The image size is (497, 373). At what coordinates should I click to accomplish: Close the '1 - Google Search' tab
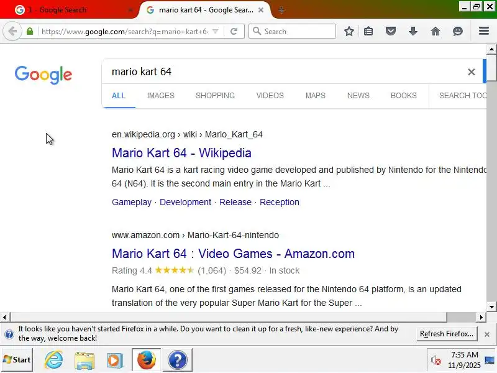pyautogui.click(x=130, y=10)
